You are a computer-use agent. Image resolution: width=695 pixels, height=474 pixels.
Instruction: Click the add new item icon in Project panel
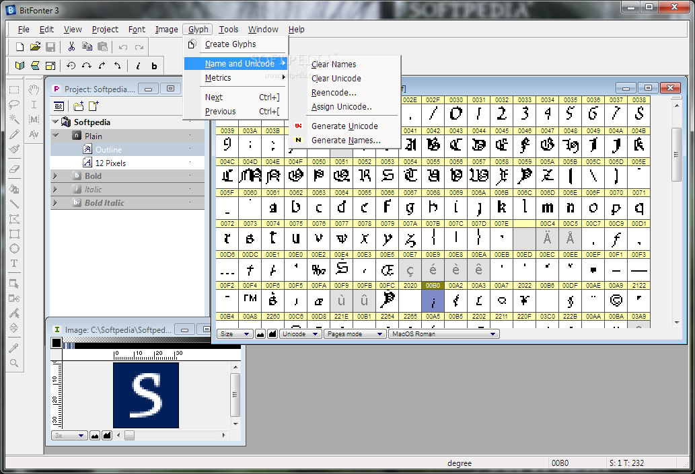tap(93, 106)
